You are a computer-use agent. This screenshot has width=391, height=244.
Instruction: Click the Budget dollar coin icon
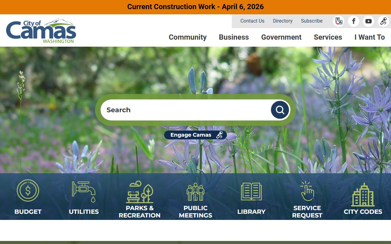28,191
